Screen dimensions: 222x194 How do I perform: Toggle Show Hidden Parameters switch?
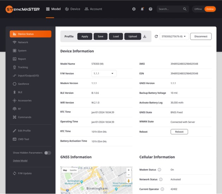click(47, 153)
